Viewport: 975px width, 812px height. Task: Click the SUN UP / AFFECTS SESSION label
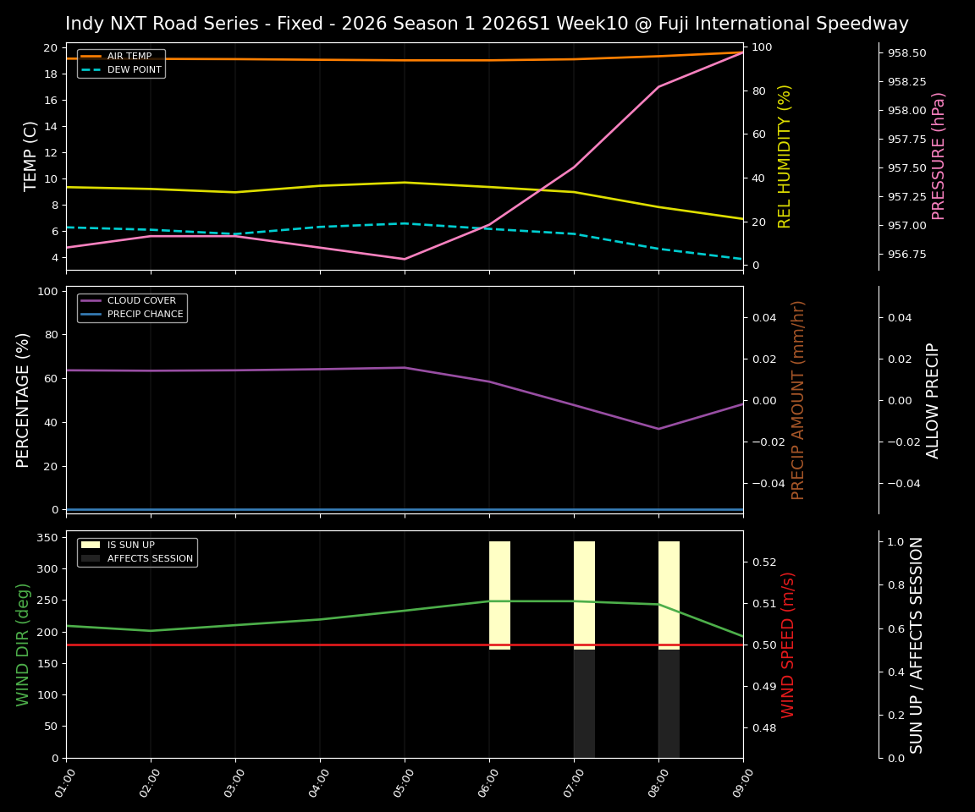tap(917, 646)
